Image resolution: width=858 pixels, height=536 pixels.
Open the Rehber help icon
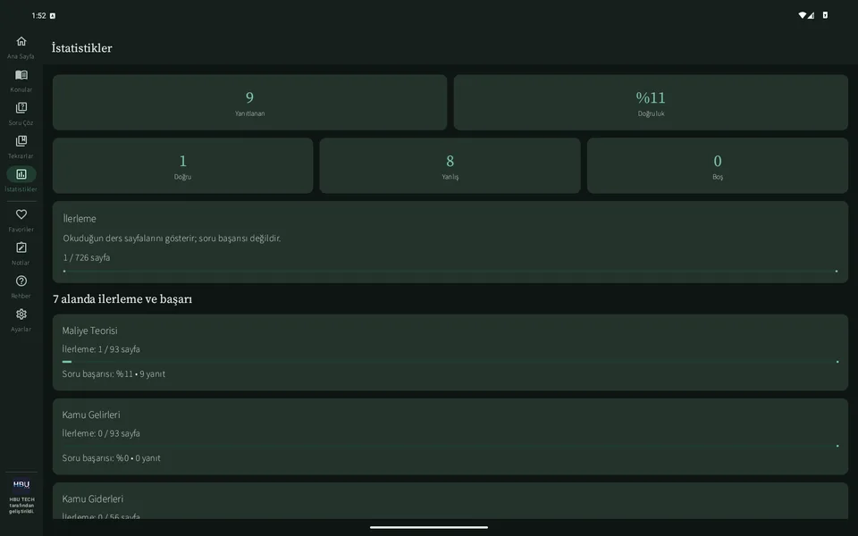coord(21,281)
